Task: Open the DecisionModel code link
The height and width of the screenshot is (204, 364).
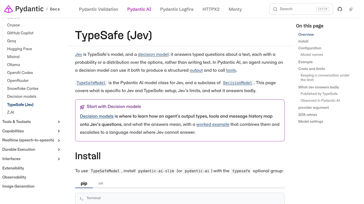Action: pyautogui.click(x=238, y=83)
